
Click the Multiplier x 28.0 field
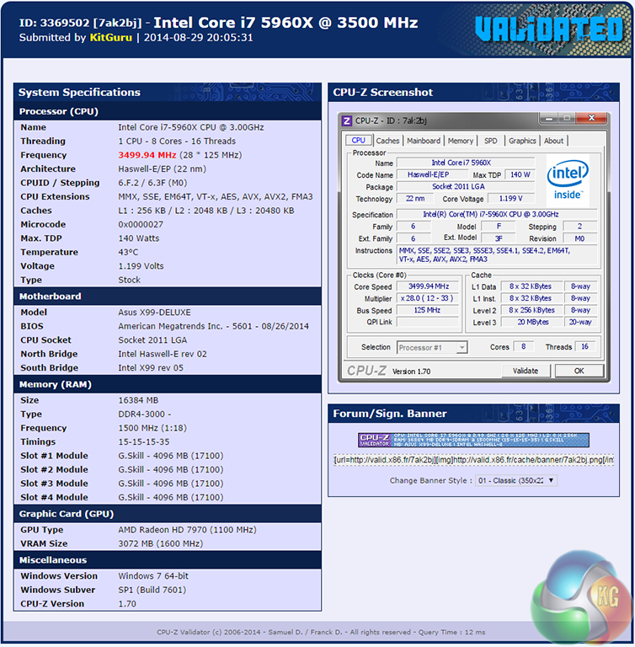(x=429, y=298)
